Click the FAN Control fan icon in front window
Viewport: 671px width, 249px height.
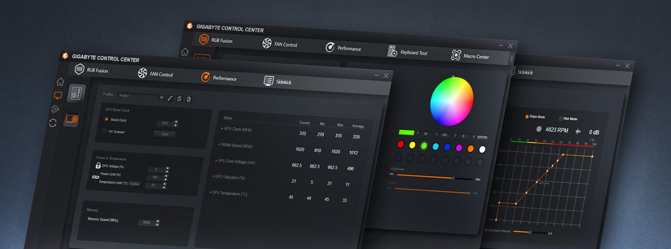click(x=142, y=73)
